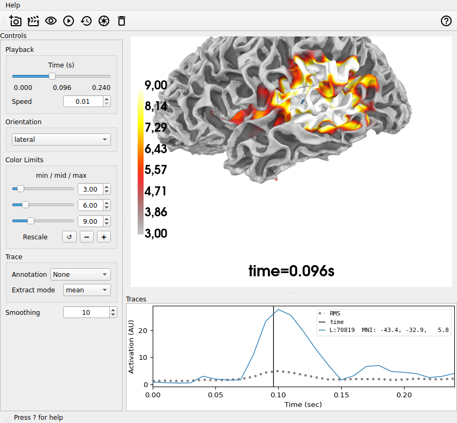
Task: Click the Rescale plus button
Action: pyautogui.click(x=104, y=237)
